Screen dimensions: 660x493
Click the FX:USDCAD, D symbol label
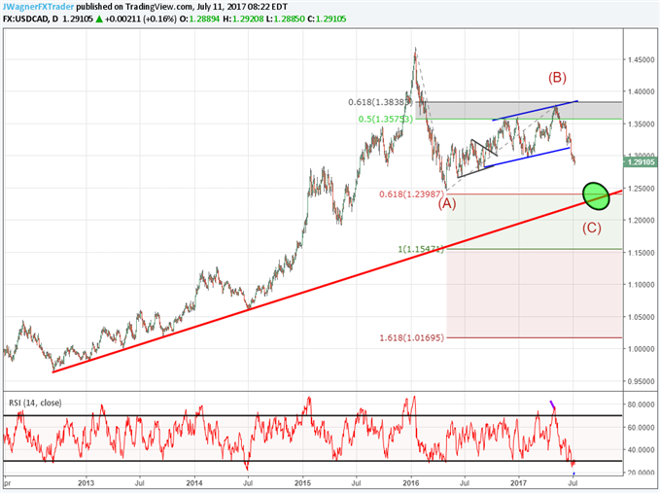click(31, 18)
